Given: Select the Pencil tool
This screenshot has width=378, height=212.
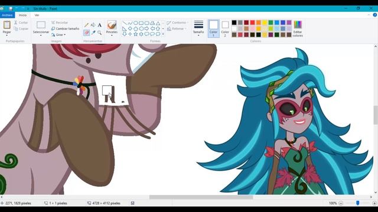Looking at the screenshot, I should point(86,25).
